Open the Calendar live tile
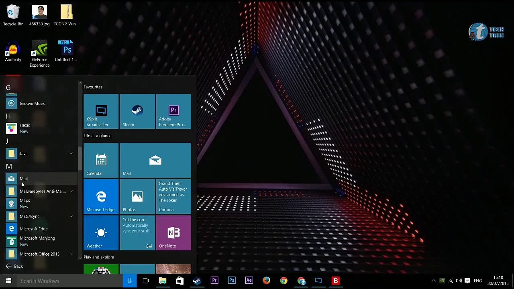514x289 pixels. [x=101, y=160]
